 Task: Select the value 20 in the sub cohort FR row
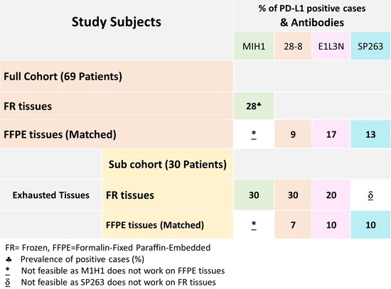(x=331, y=195)
